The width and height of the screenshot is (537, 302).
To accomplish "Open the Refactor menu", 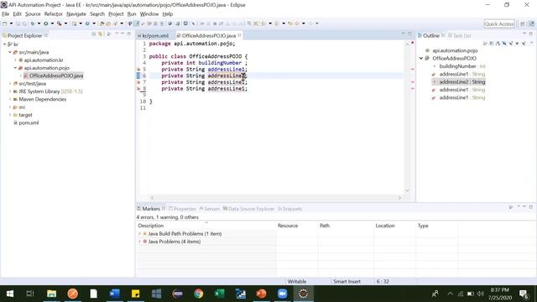I will pos(54,14).
